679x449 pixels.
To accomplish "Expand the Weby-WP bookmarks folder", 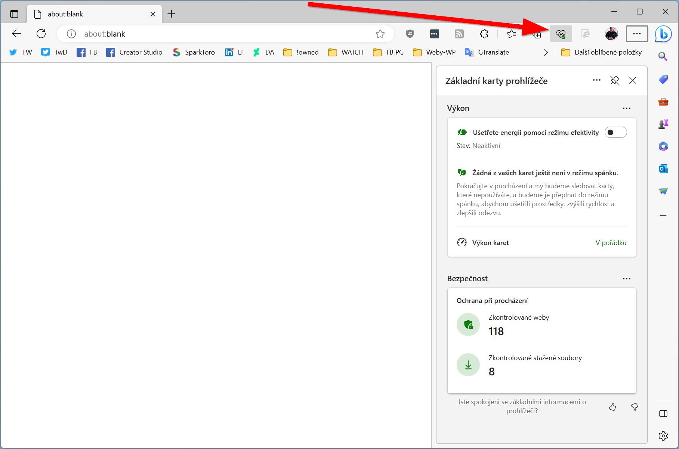I will 434,52.
